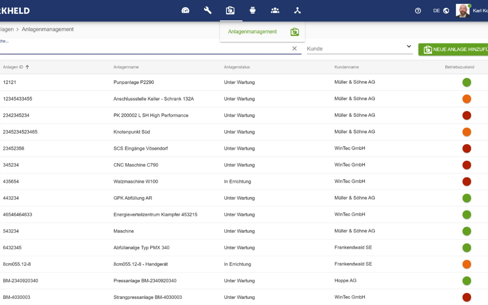This screenshot has height=305, width=488.
Task: Click green status dot for Punpanlage P2290
Action: 467,82
